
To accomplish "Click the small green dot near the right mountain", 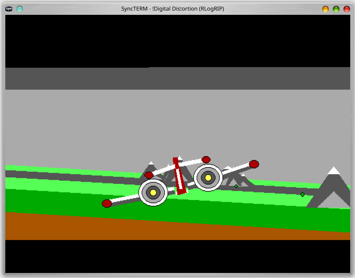I will coord(302,195).
